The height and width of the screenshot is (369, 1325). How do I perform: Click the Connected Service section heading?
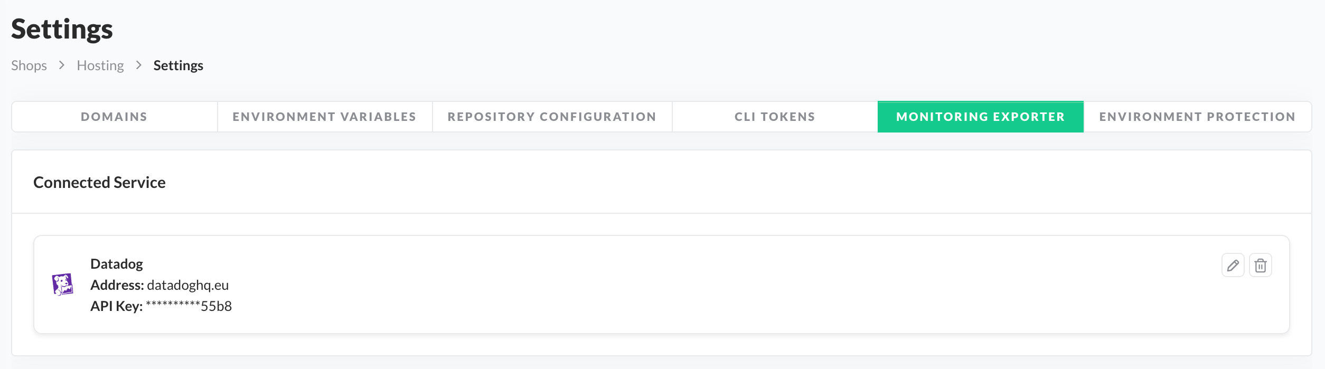(x=99, y=182)
